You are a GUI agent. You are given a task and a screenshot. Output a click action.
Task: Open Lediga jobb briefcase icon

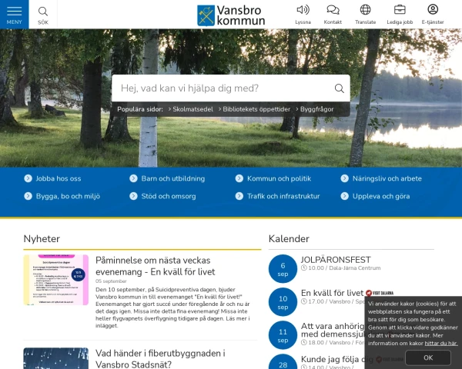tap(400, 10)
